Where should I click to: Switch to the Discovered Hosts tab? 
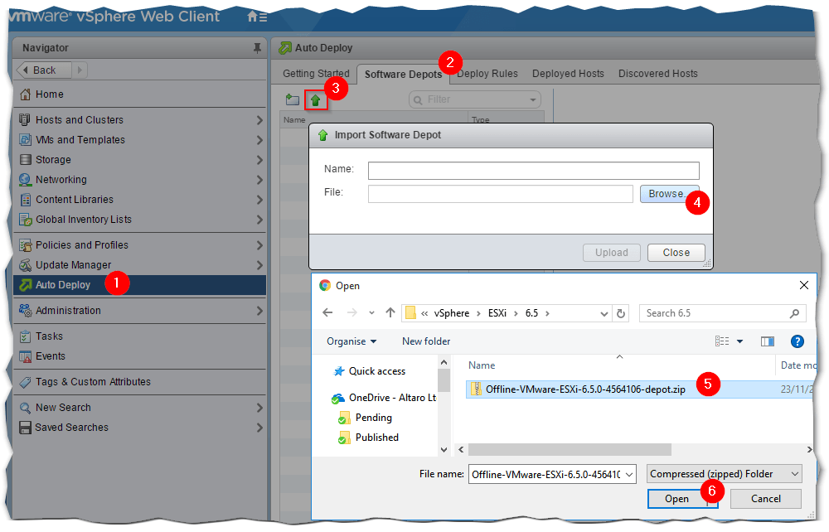pos(657,74)
